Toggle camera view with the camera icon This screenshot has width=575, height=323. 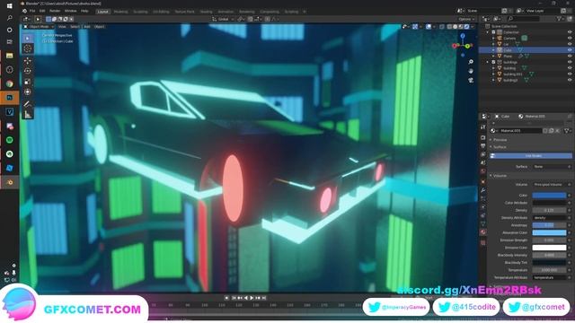tap(471, 80)
